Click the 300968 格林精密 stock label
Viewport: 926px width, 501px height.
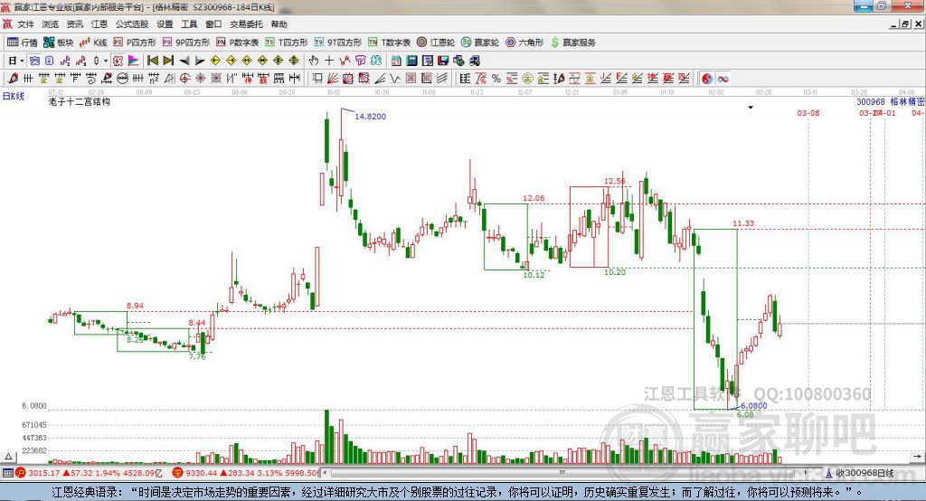pos(891,101)
